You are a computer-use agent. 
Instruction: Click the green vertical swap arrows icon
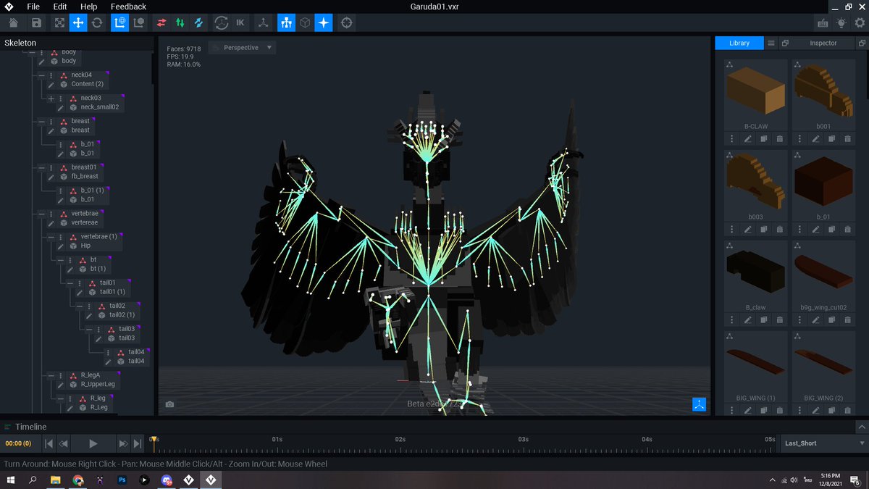pyautogui.click(x=180, y=23)
